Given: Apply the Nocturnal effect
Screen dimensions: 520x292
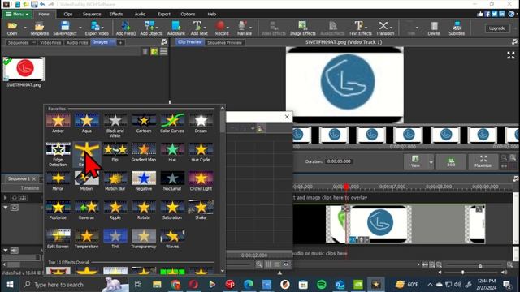Looking at the screenshot, I should [172, 181].
